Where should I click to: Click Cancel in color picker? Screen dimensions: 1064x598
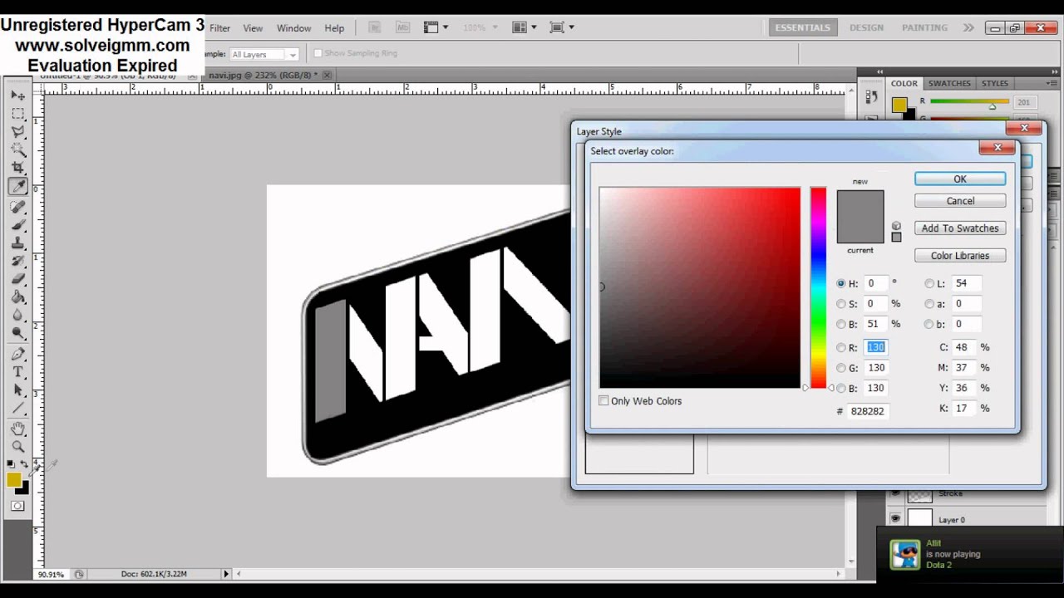[960, 201]
